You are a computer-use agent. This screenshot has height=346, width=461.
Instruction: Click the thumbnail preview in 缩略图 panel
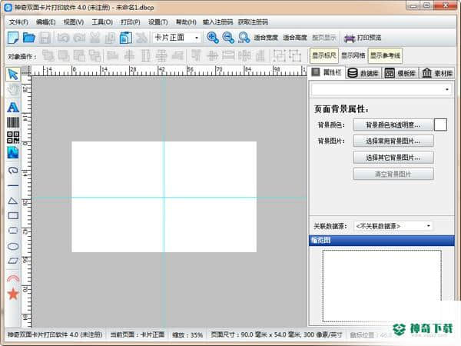click(382, 286)
